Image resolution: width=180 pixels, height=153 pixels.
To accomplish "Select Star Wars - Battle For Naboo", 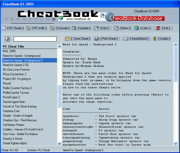I will (20, 134).
